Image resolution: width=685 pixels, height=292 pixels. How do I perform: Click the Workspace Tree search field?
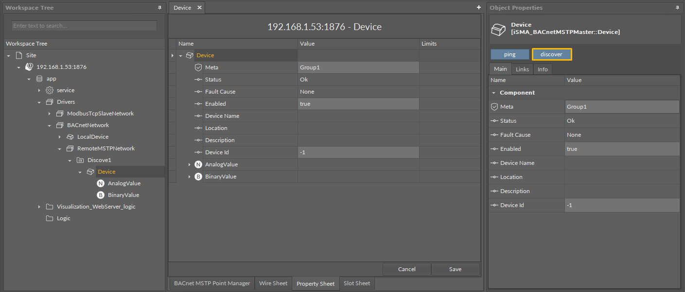(84, 26)
